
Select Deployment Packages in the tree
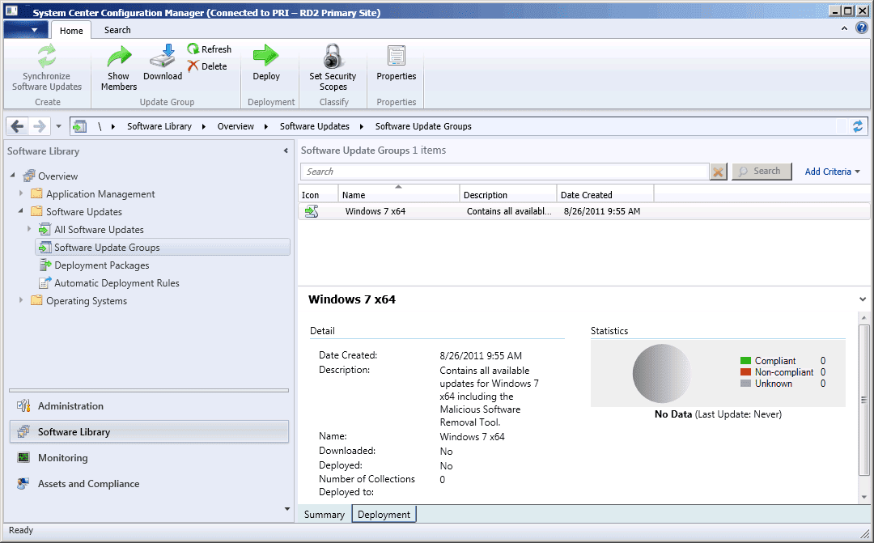click(101, 265)
